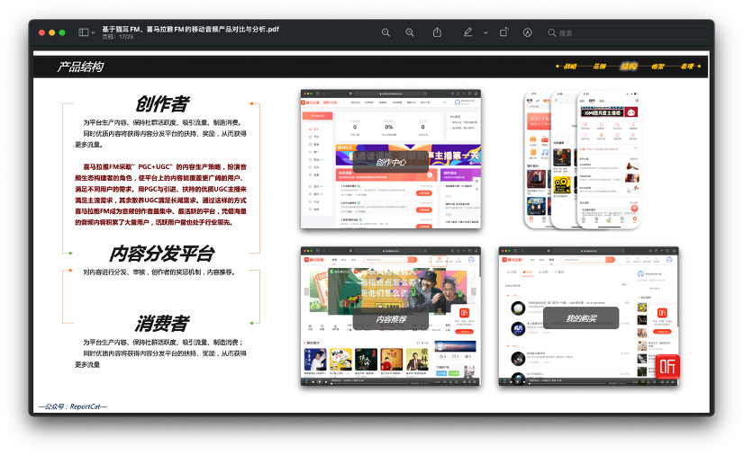Click the 公众号:ReportCat footer text
This screenshot has width=744, height=455.
(x=73, y=406)
